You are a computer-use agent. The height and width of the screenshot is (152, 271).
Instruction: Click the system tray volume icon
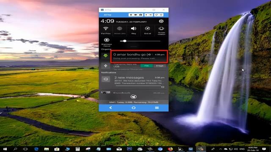pos(236,149)
